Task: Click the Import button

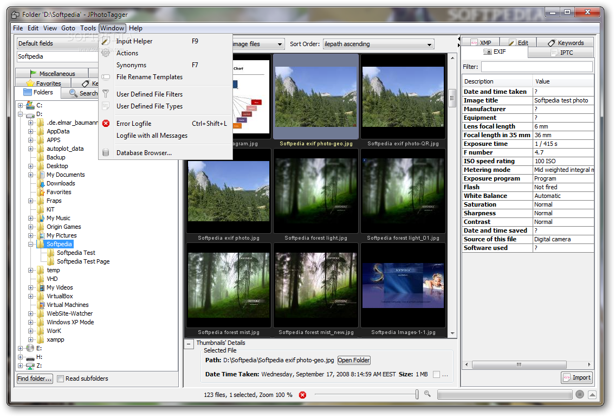Action: [x=577, y=378]
